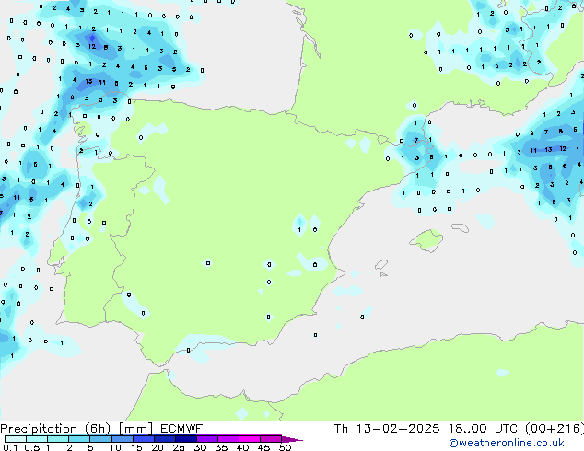Screen dimensions: 584x451
Task: Click Menorca island outline on the map
Action: (x=461, y=227)
